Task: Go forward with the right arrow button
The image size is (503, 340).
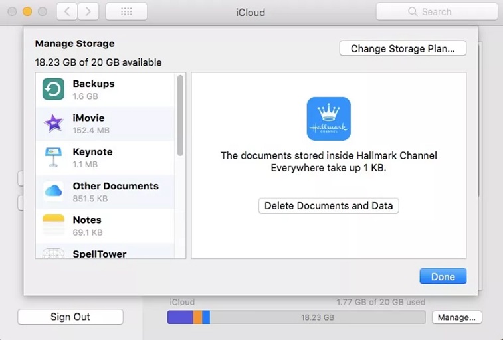Action: (x=88, y=12)
